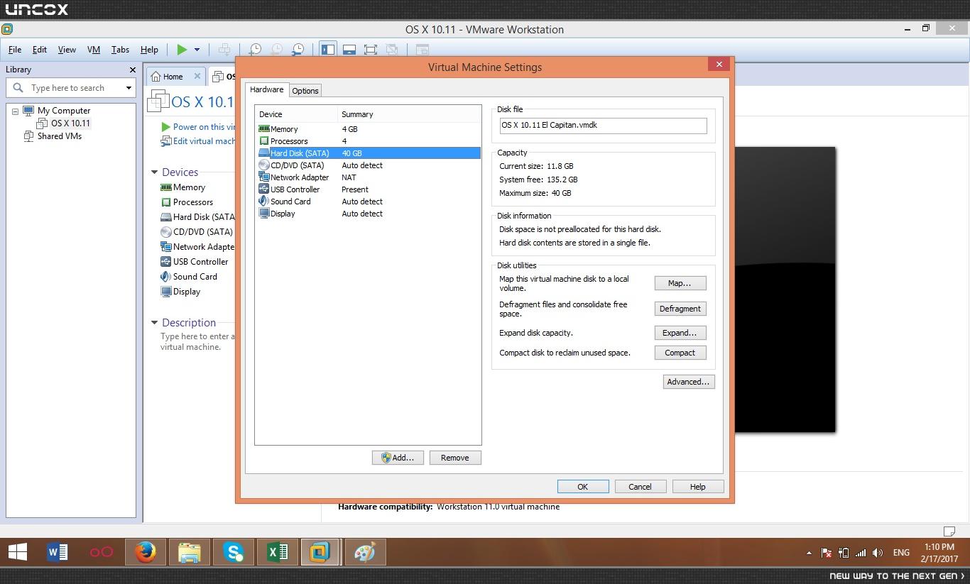Click the Map... button

click(x=680, y=283)
